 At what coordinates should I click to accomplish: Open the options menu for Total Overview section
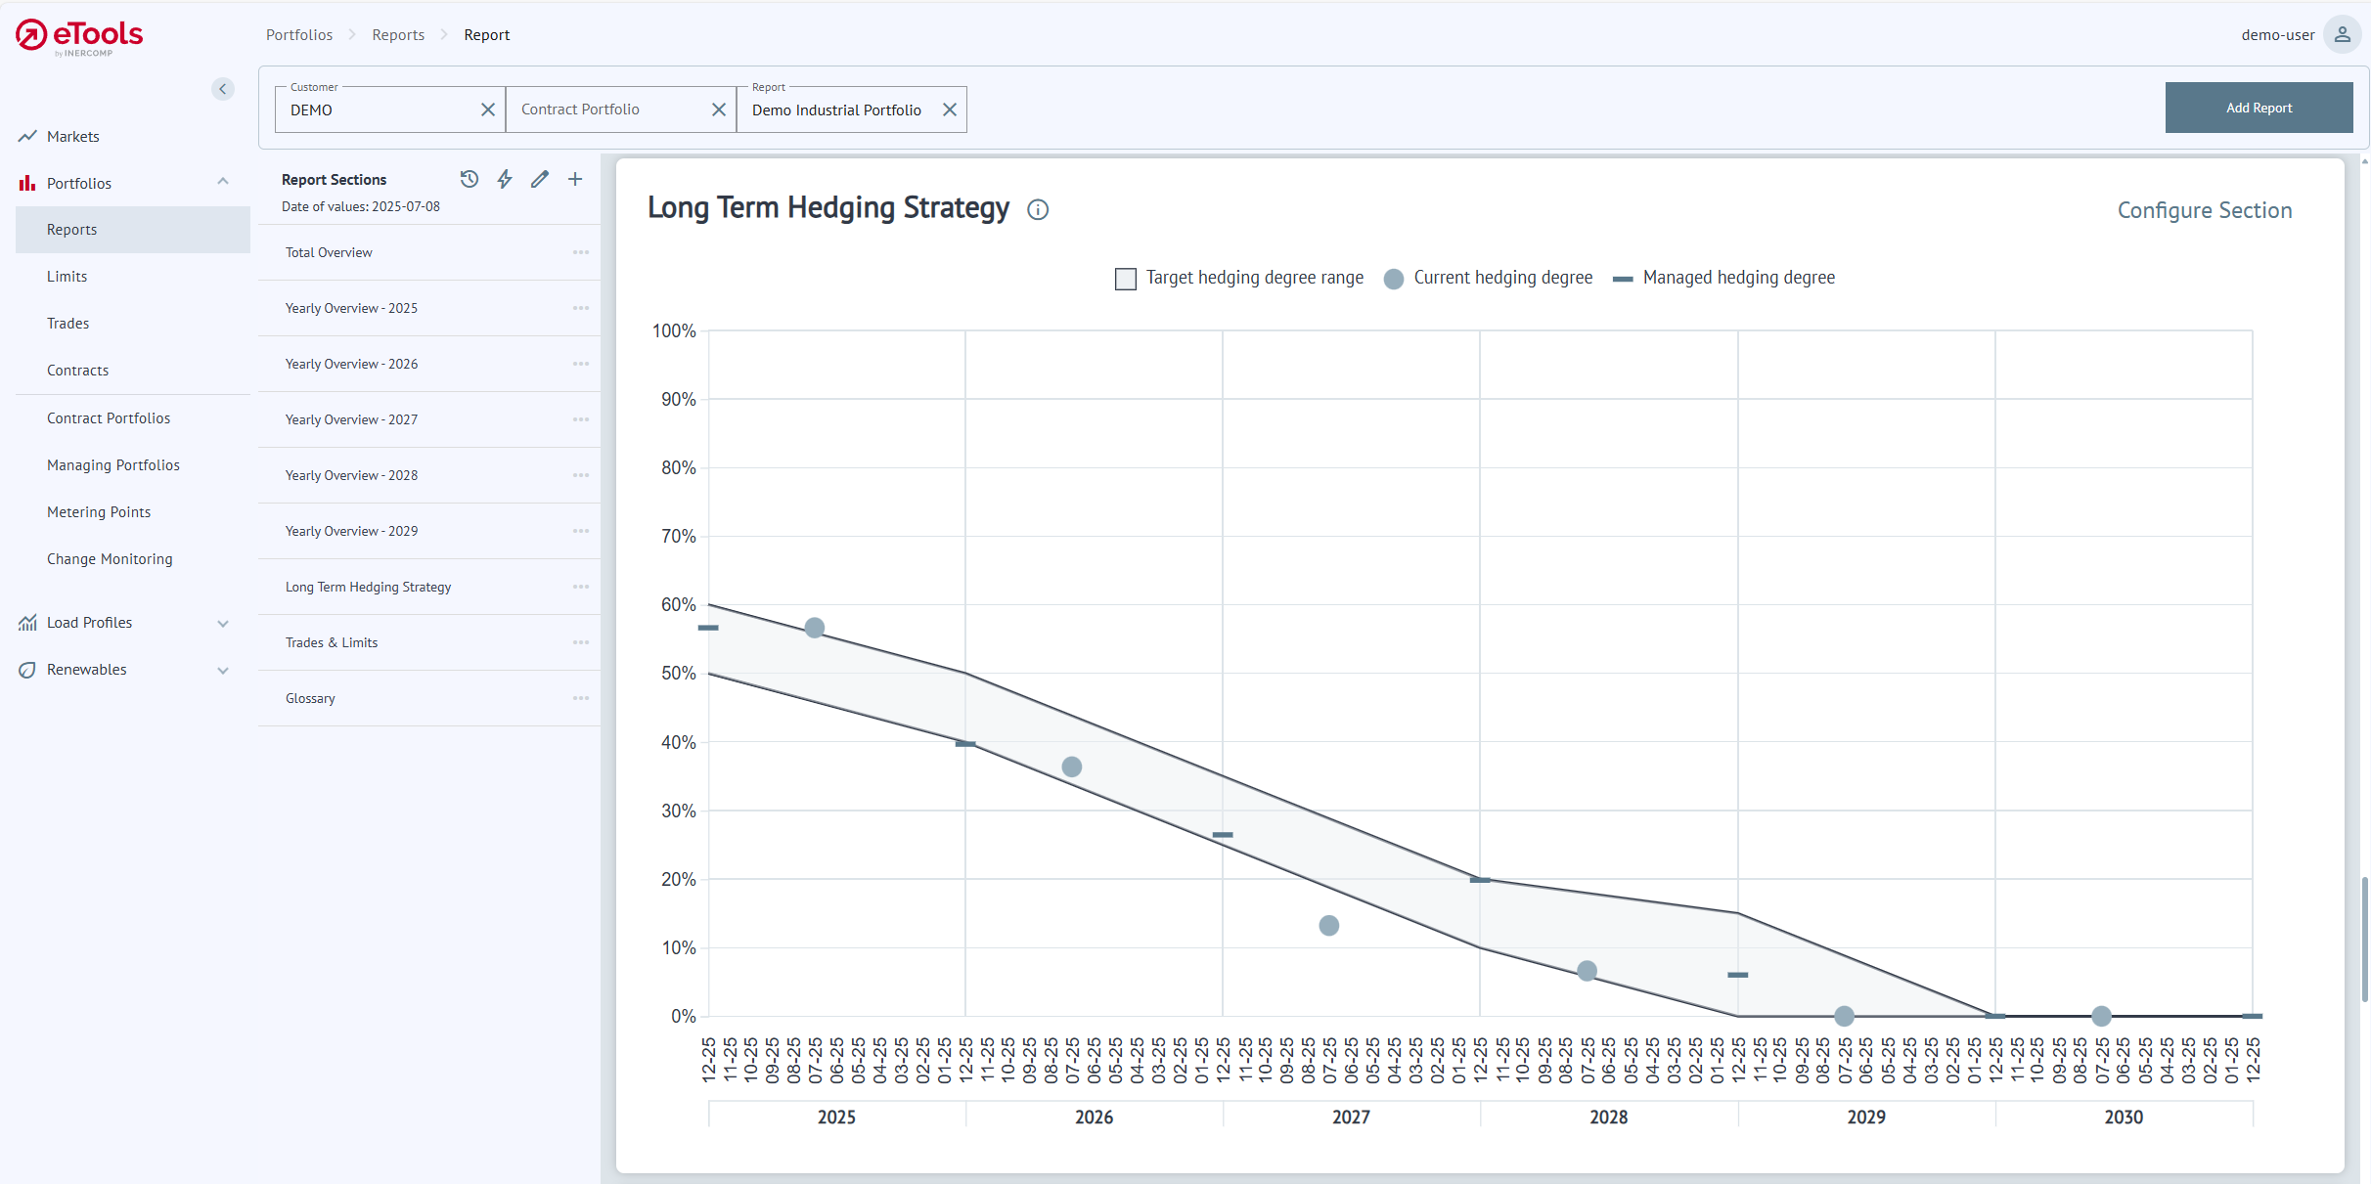click(582, 252)
